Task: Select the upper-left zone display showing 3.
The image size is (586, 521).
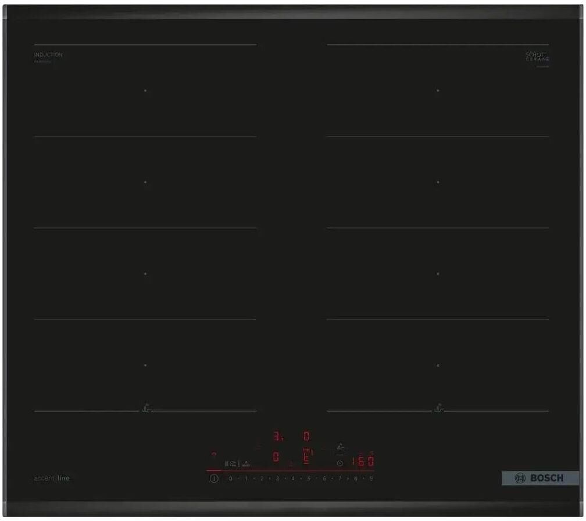Action: 277,436
